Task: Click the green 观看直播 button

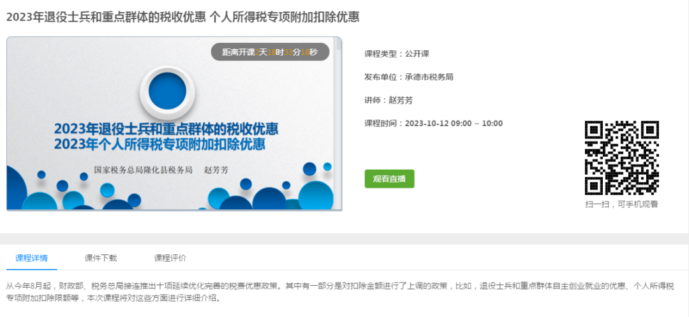Action: pos(389,179)
